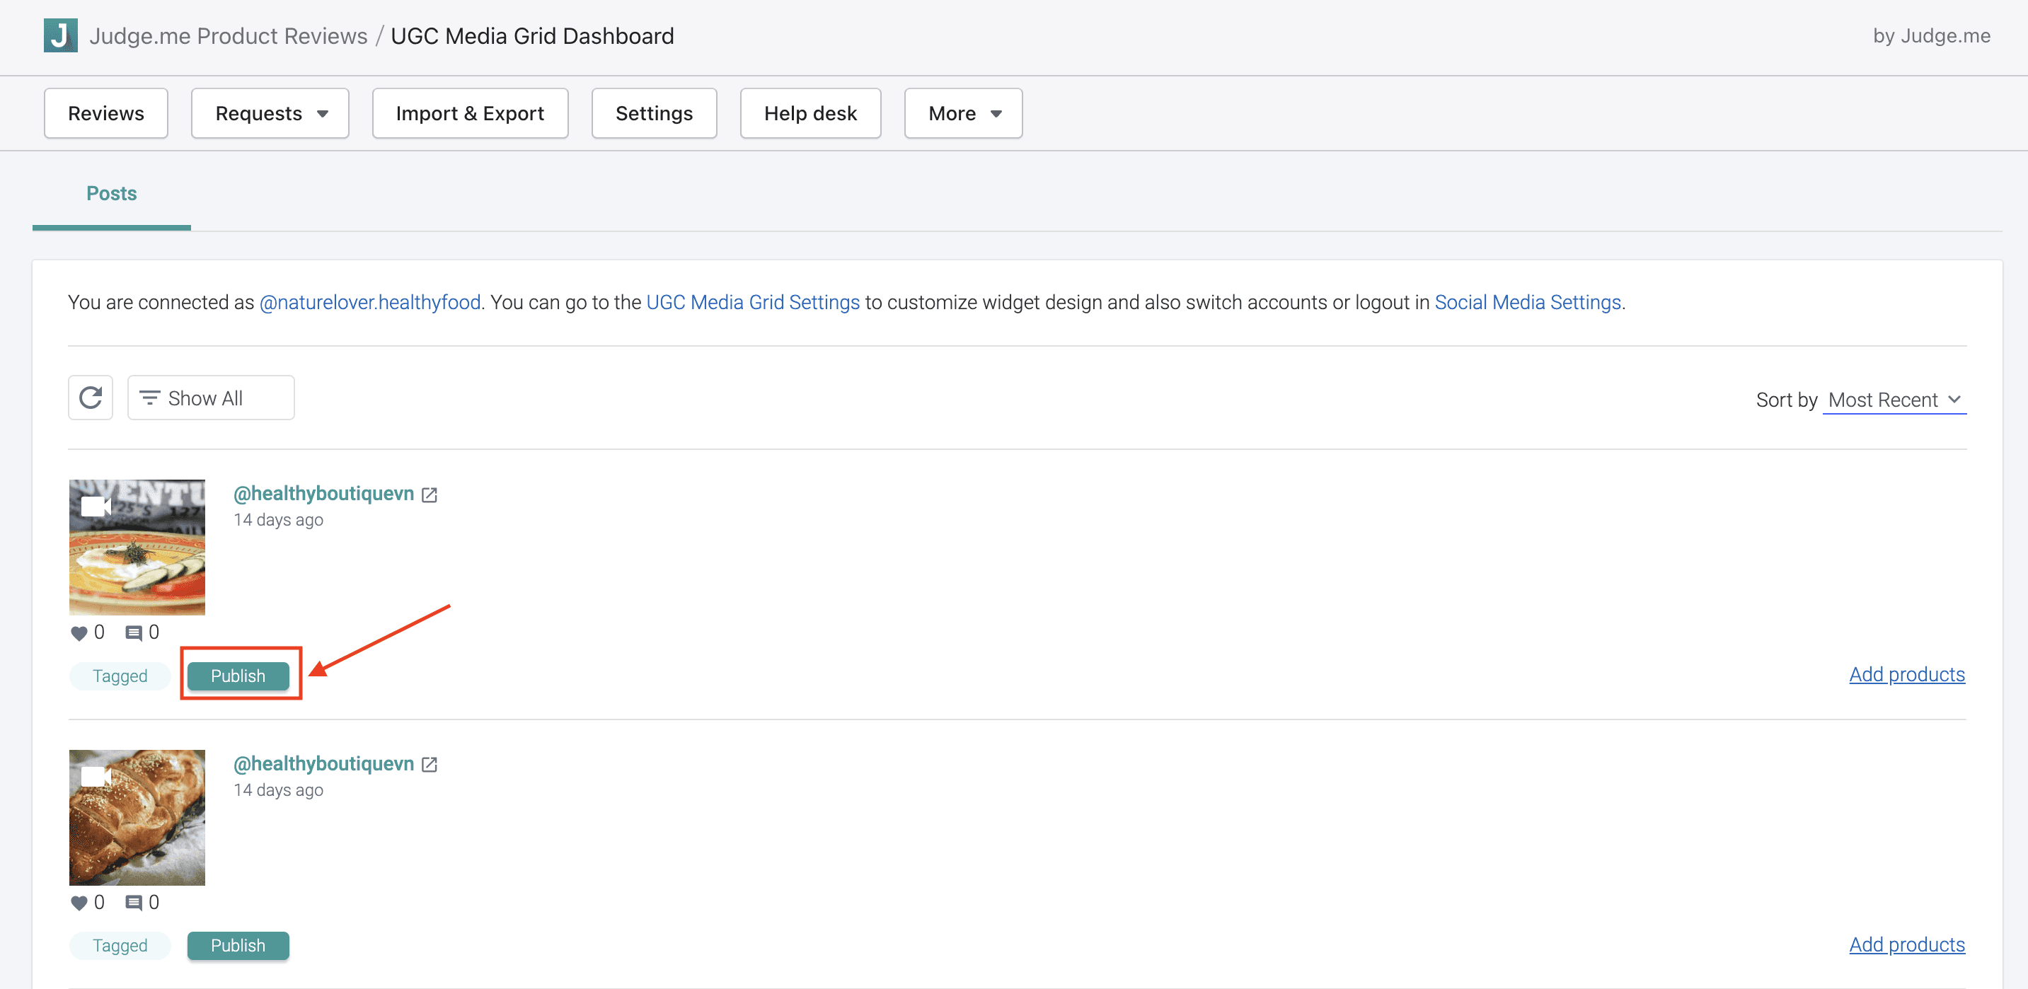Open first post's external link icon

[429, 494]
